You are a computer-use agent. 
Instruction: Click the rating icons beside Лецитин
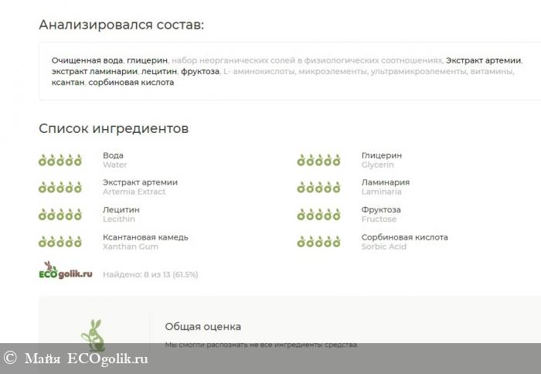60,215
